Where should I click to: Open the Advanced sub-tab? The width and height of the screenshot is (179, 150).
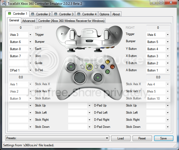pos(29,21)
